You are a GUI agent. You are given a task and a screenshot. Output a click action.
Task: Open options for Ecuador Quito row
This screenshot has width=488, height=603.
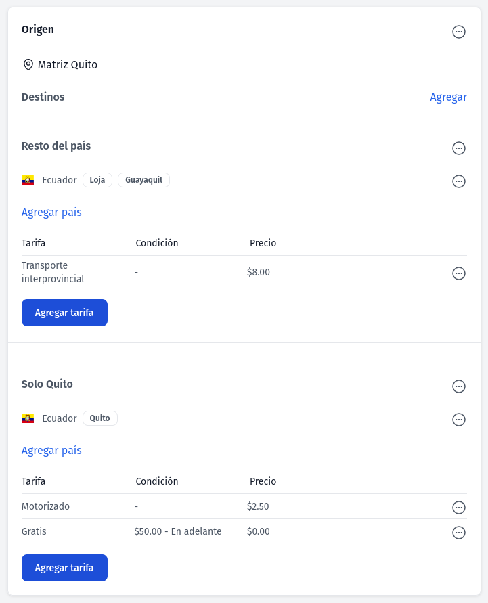click(458, 419)
